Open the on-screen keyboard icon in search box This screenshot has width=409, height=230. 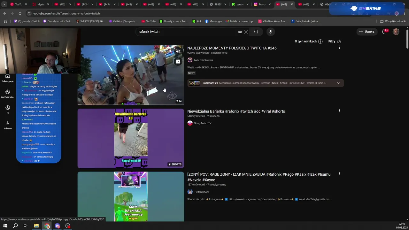coord(240,32)
